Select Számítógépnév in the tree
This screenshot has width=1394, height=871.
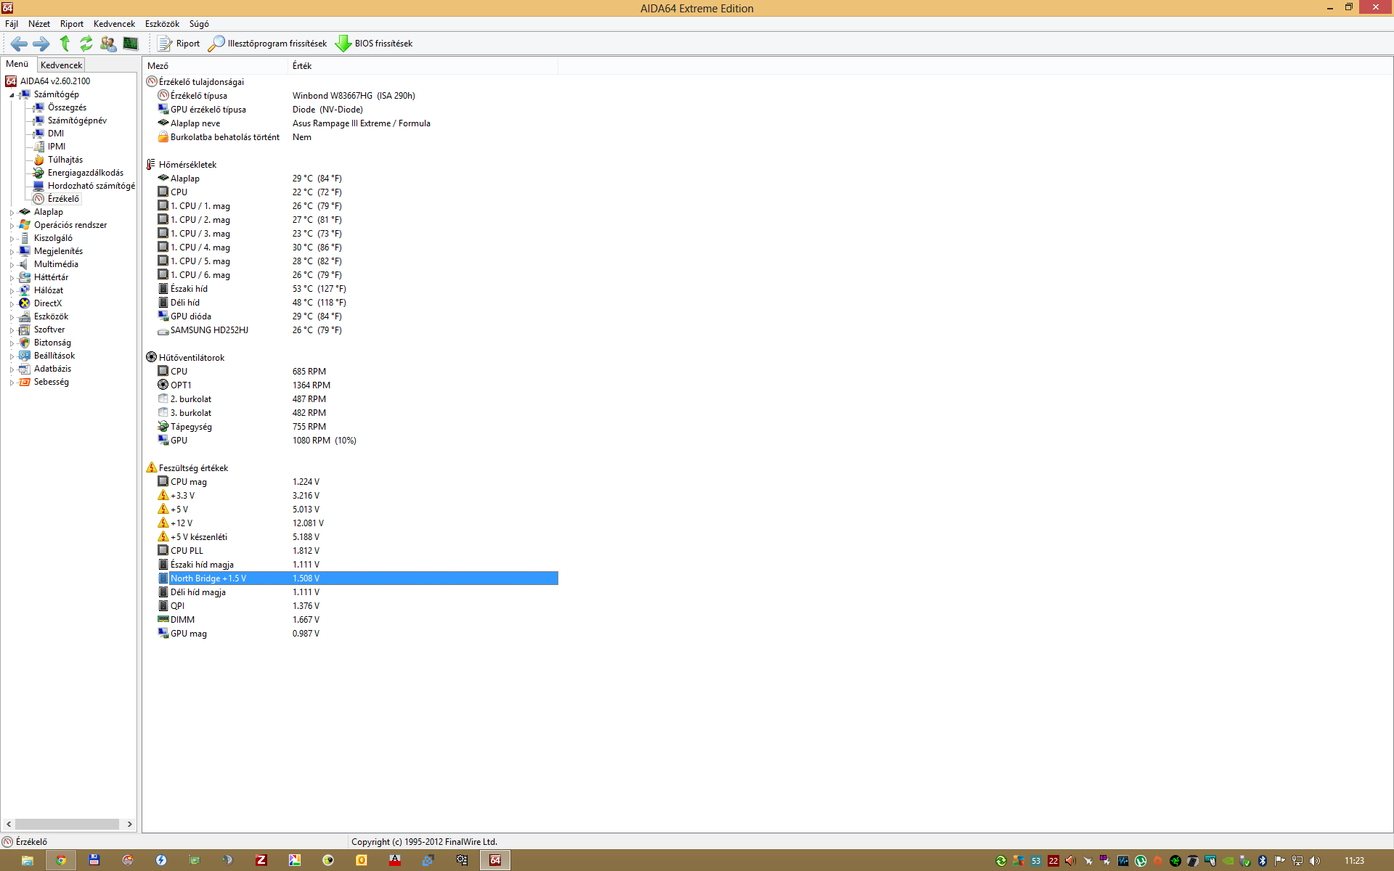77,120
